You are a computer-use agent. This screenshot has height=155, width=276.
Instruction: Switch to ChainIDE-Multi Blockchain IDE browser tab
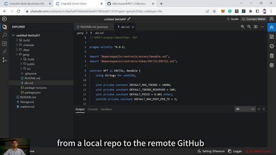[27, 4]
